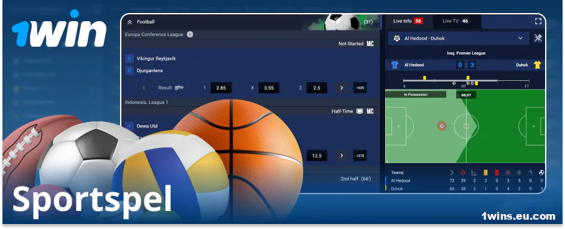Click Indonesia. League 1 heading
This screenshot has height=229, width=565.
point(146,103)
